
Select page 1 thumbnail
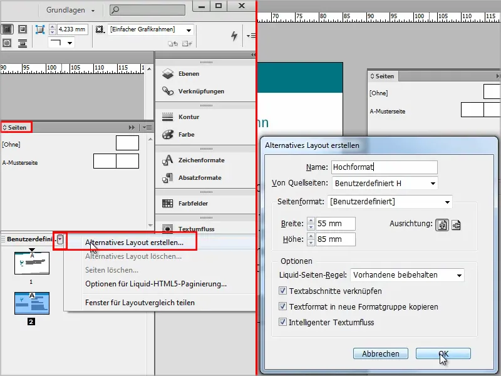click(x=32, y=263)
